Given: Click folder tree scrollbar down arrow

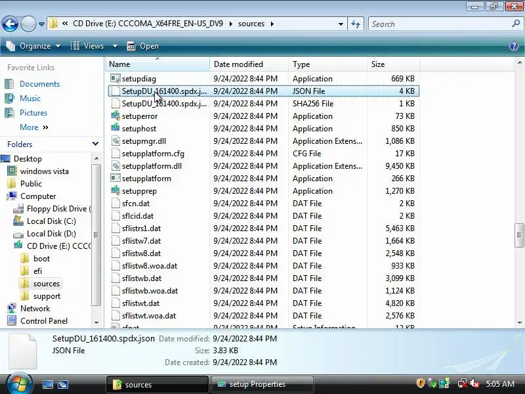Looking at the screenshot, I should pyautogui.click(x=96, y=322).
